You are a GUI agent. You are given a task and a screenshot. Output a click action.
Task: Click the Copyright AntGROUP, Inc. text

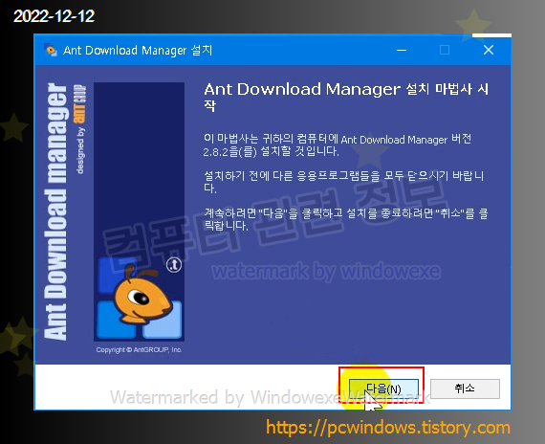(x=139, y=349)
